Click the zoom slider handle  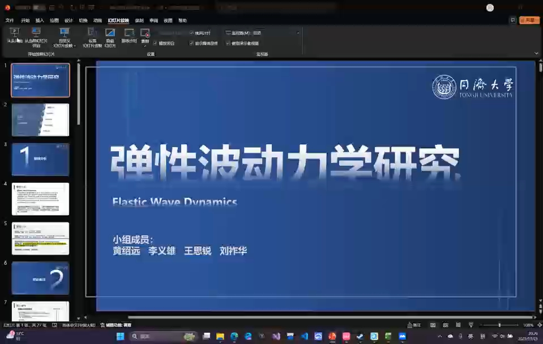(x=499, y=325)
